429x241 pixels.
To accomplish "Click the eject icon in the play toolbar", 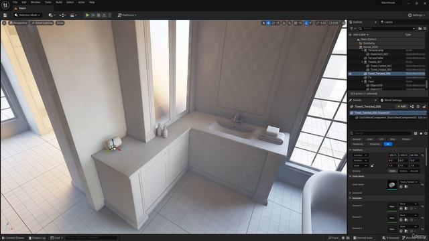I will [x=104, y=15].
